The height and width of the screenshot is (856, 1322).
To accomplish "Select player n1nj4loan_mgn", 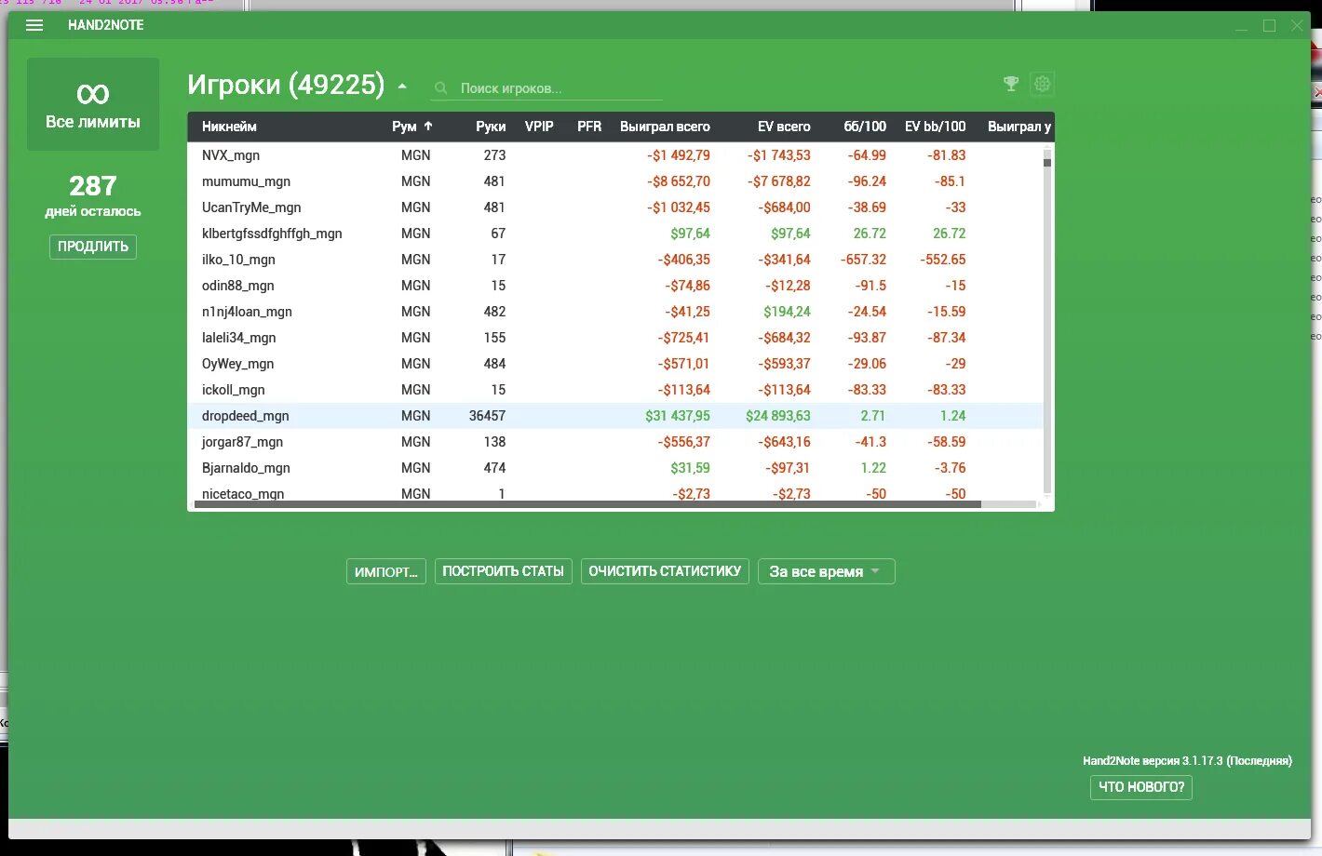I will point(247,312).
